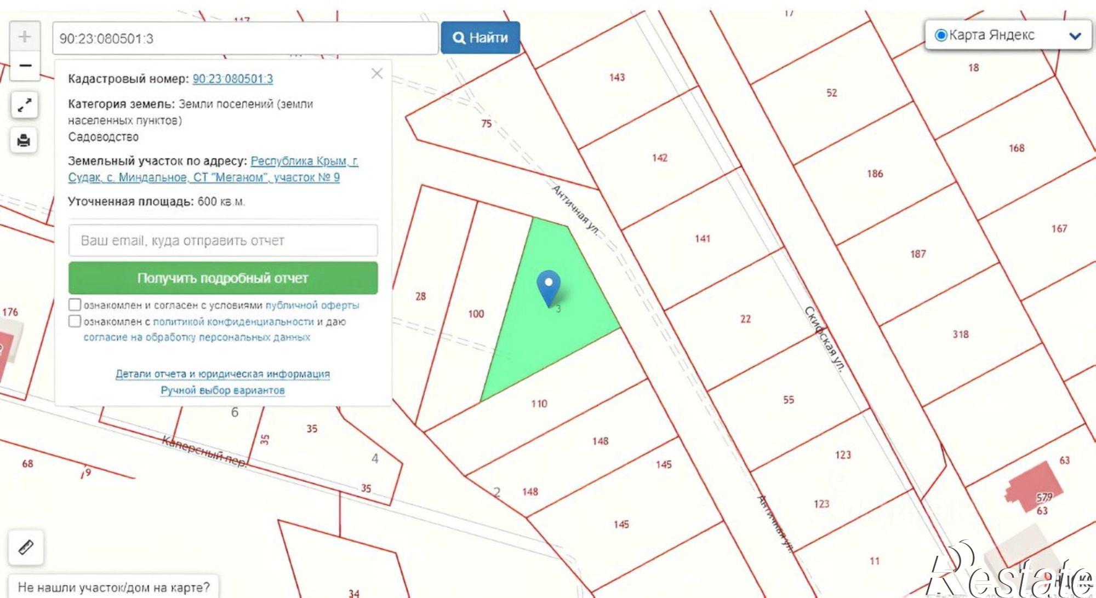Expand the map type dropdown arrow
Screen dimensions: 1096x598
click(1075, 36)
